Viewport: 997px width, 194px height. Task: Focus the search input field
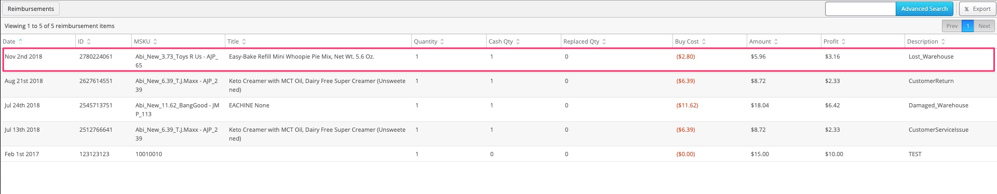tap(860, 9)
